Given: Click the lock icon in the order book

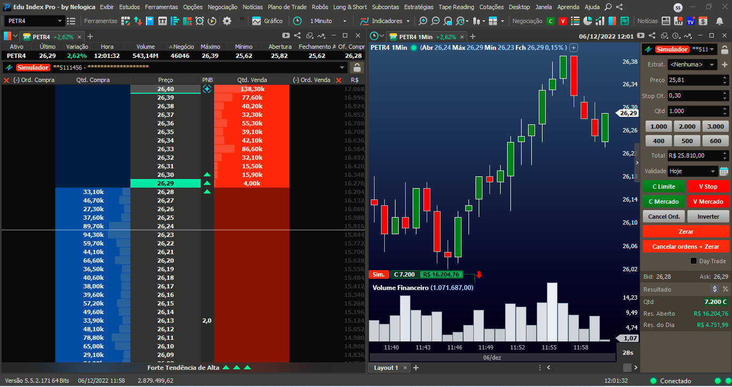Looking at the screenshot, I should [357, 68].
